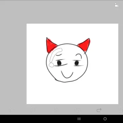Go to Android home screen
This screenshot has width=123, height=123.
105,119
